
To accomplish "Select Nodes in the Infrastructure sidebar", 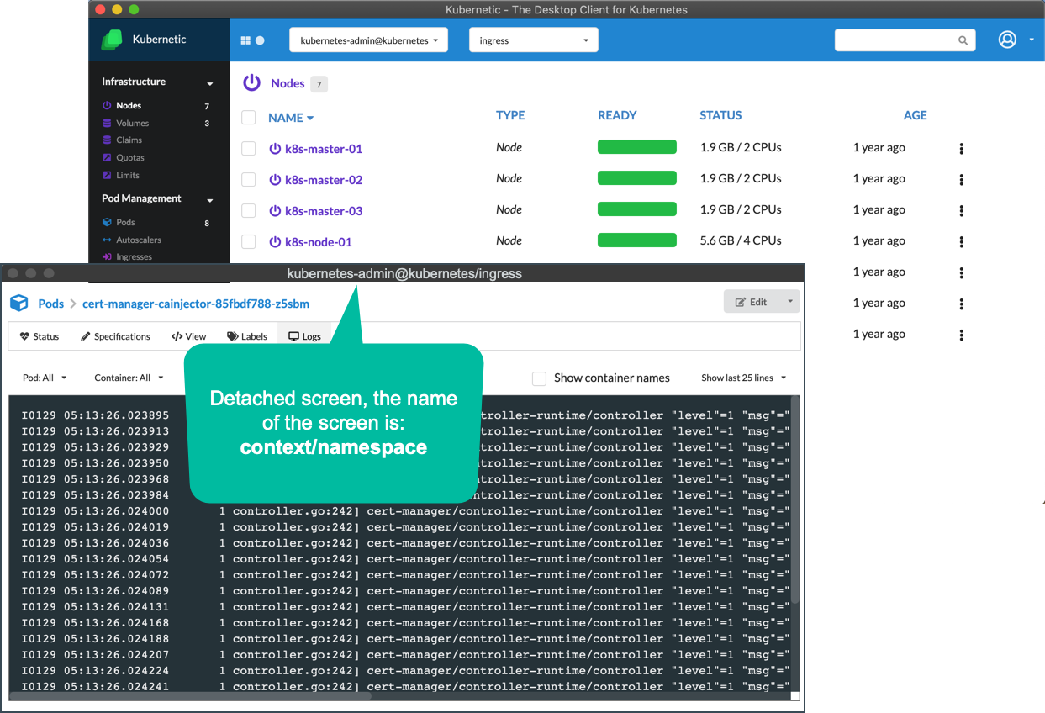I will 129,106.
